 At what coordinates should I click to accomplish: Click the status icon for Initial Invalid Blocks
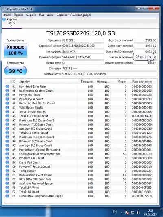click(x=7, y=112)
